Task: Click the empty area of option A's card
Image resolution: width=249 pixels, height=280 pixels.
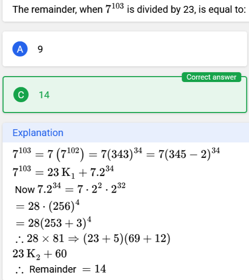Action: [143, 49]
